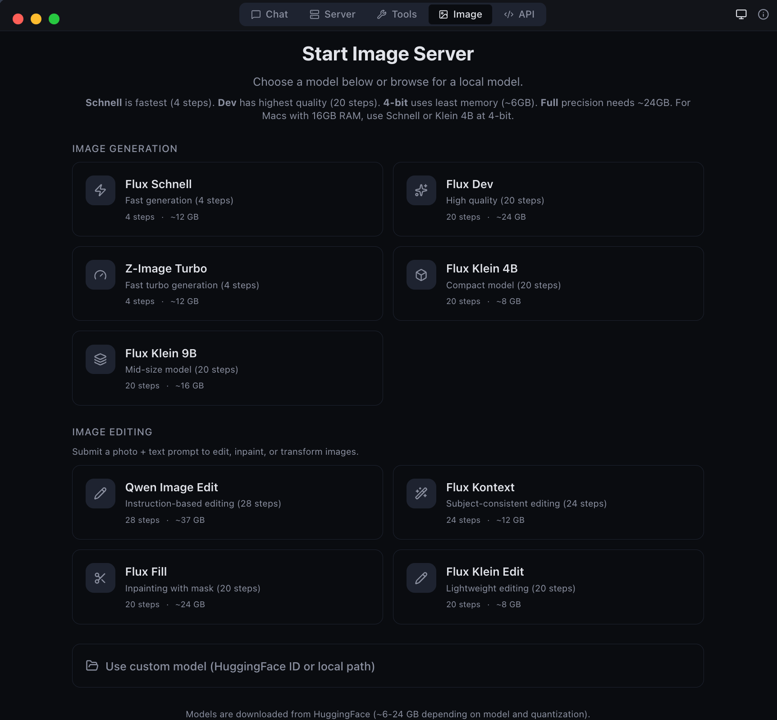
Task: Choose the Flux Kontext model title
Action: click(480, 487)
